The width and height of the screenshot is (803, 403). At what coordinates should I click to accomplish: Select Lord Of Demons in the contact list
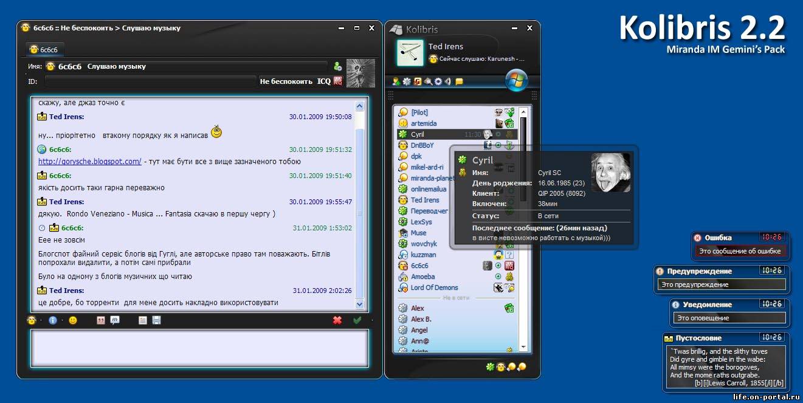[x=457, y=288]
